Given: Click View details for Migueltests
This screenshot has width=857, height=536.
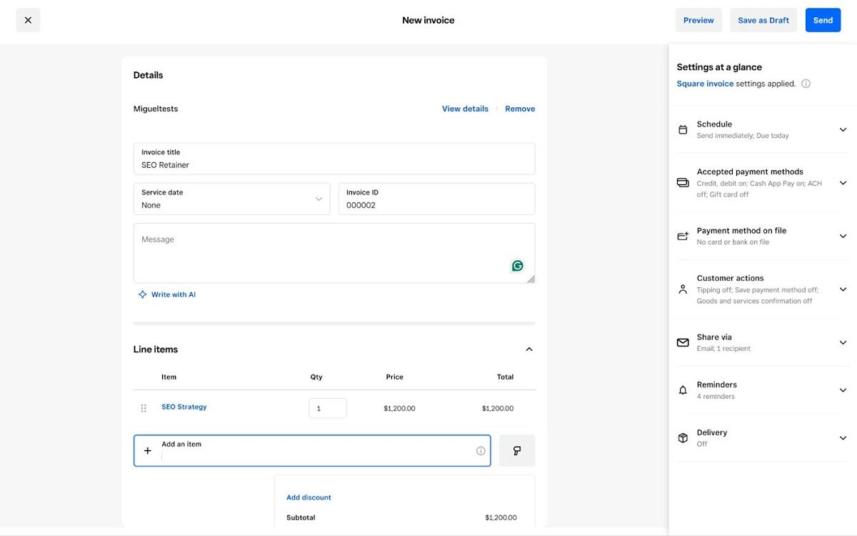Looking at the screenshot, I should [x=465, y=109].
